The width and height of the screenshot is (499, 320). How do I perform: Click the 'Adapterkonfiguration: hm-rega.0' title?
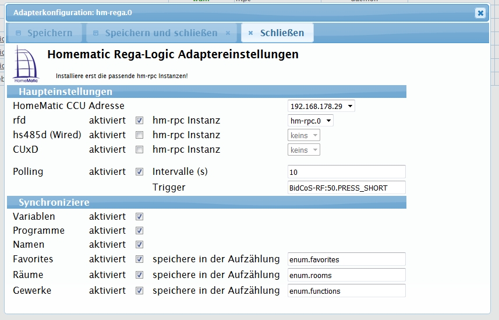coord(73,13)
